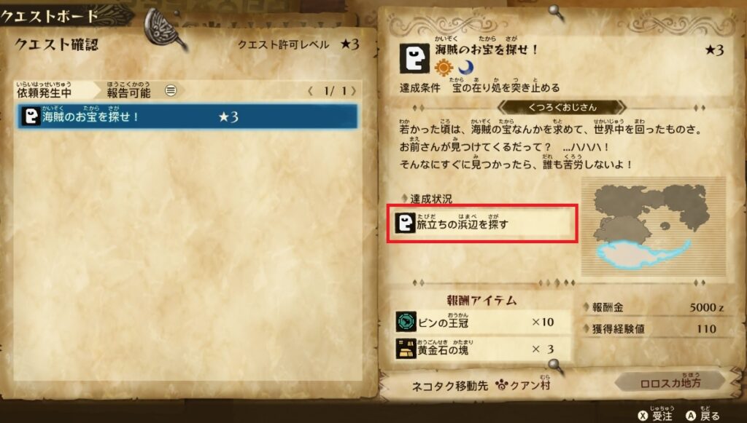The image size is (747, 423).
Task: Select the 海賊のお宝を探せ！ quest row
Action: pyautogui.click(x=187, y=116)
